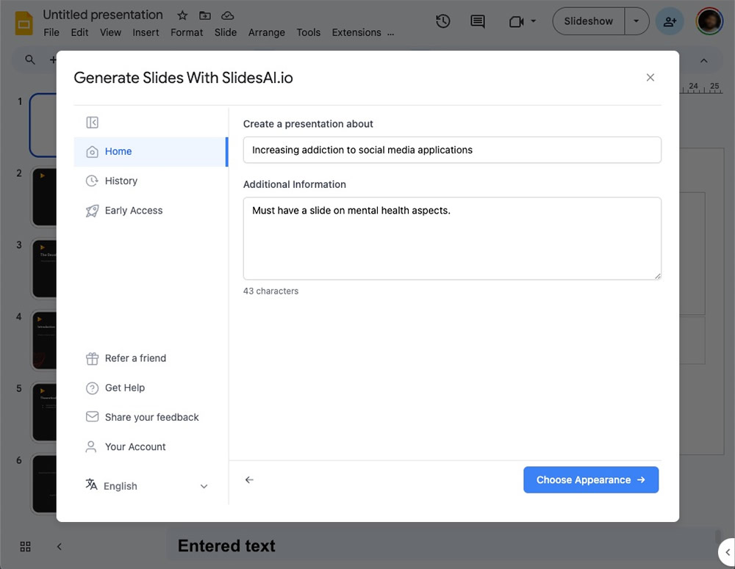Click the move to folder icon
The image size is (735, 569).
(x=205, y=15)
